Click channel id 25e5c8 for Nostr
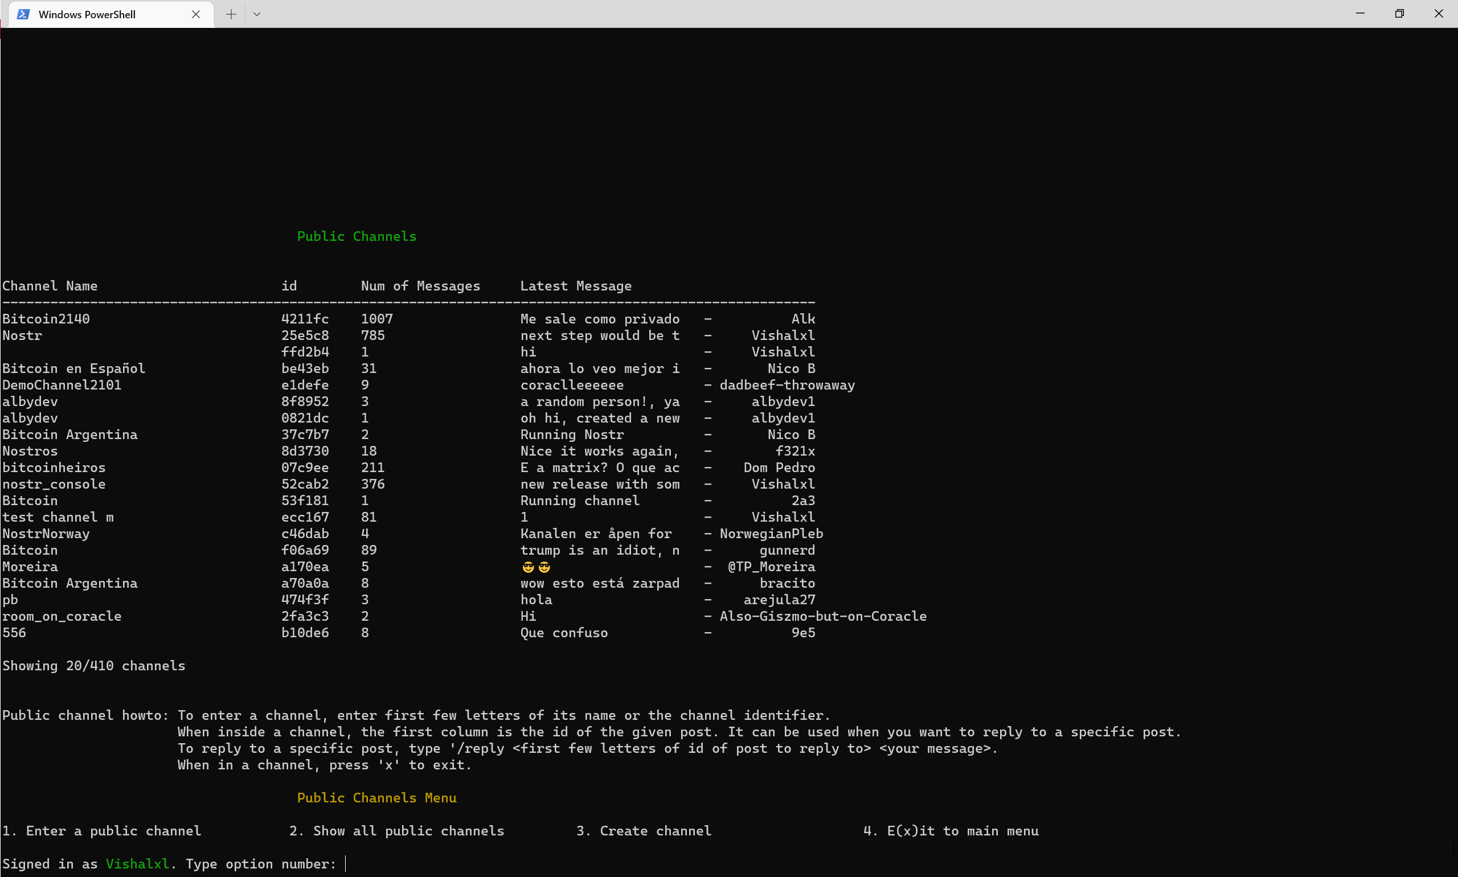This screenshot has height=877, width=1458. coord(305,335)
